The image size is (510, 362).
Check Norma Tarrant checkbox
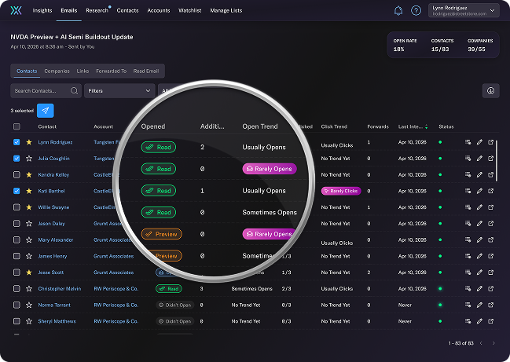click(17, 305)
